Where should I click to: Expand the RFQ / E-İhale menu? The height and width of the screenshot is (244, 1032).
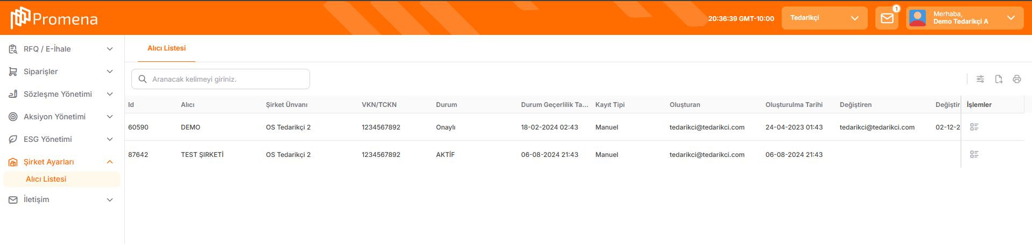click(62, 49)
